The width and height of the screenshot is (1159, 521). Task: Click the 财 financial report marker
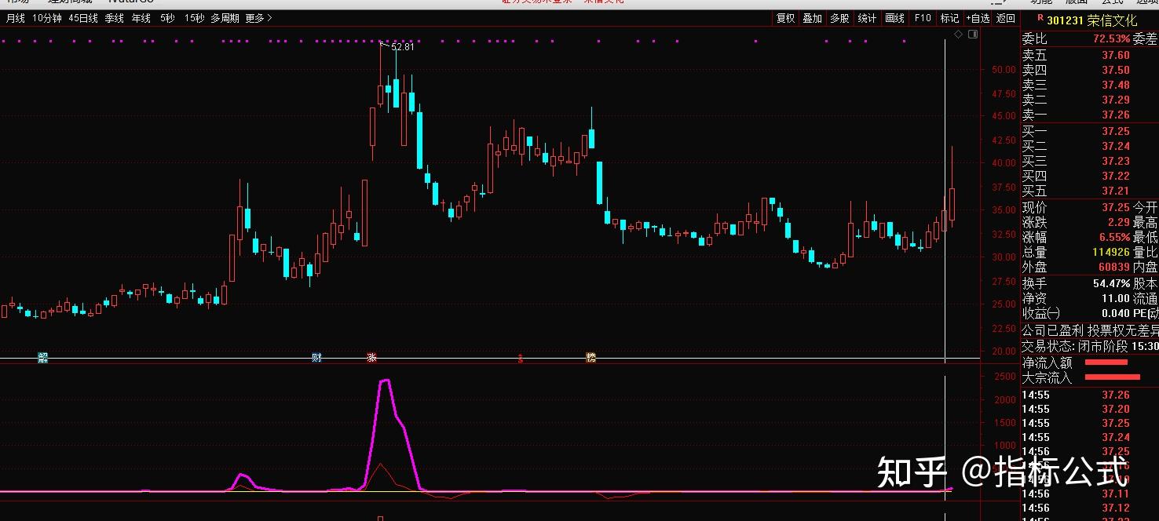(316, 358)
